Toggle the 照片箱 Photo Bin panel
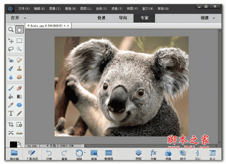The height and width of the screenshot is (164, 226). pos(14,154)
